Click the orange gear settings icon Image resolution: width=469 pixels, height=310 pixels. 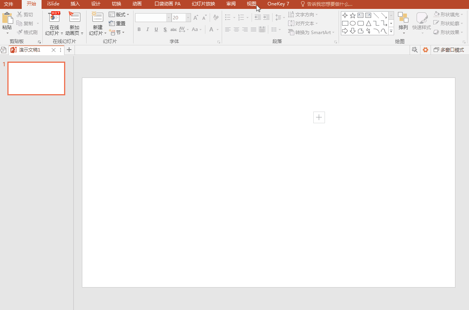pos(426,50)
